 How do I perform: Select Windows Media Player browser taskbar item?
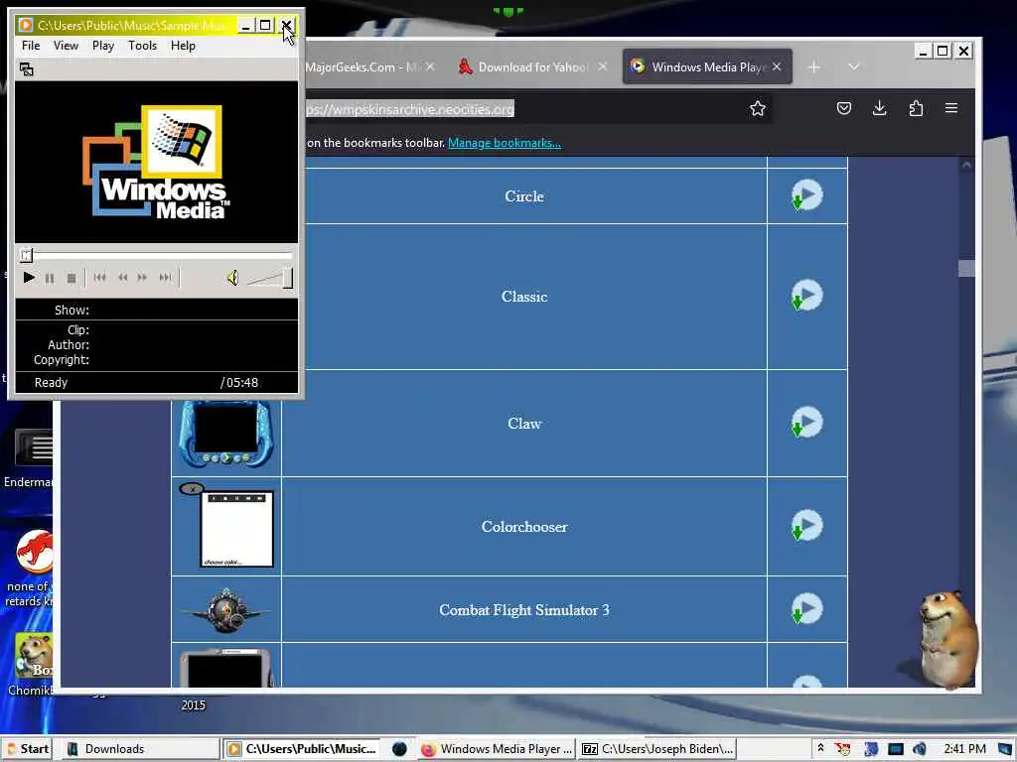(x=497, y=749)
